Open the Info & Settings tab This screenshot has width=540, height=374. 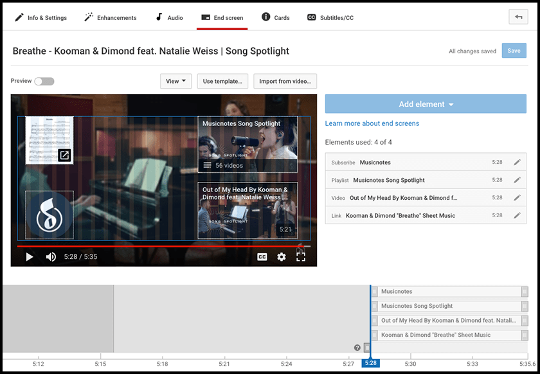point(40,17)
